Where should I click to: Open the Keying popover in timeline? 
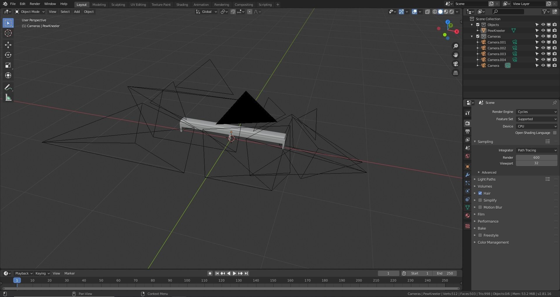tap(42, 273)
